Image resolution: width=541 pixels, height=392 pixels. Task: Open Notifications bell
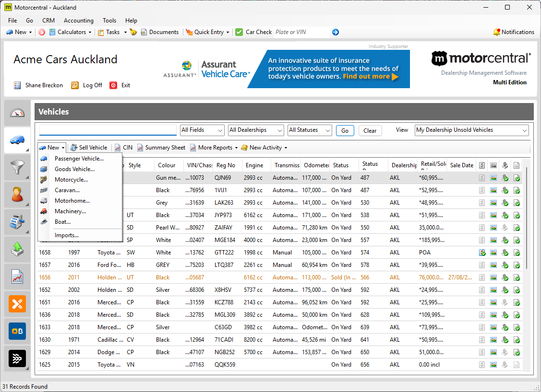pyautogui.click(x=514, y=32)
